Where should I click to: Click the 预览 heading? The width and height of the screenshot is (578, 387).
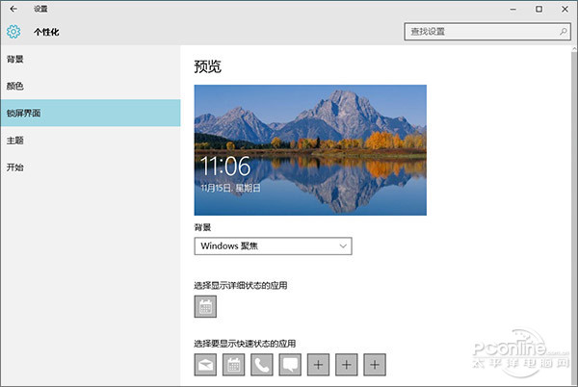point(207,66)
